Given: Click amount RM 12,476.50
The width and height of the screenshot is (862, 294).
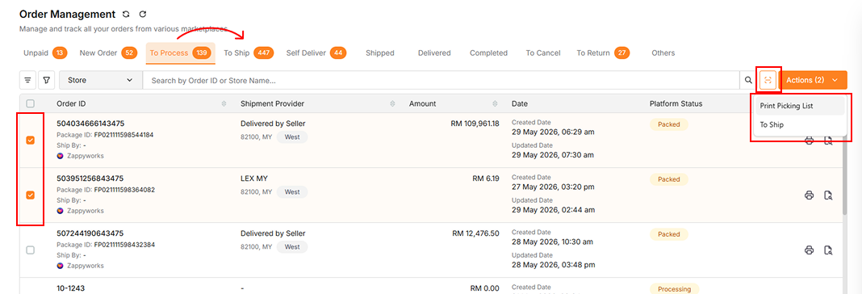Looking at the screenshot, I should point(475,233).
